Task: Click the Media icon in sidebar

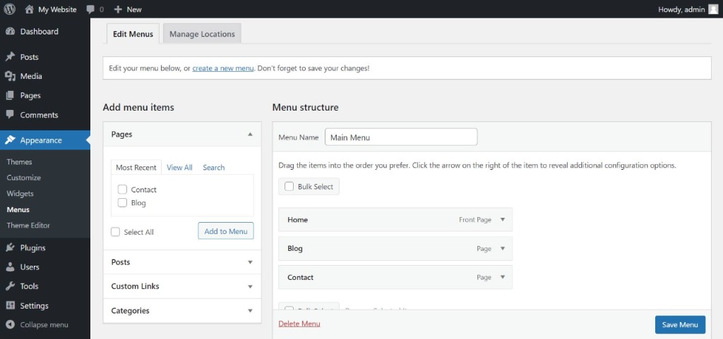Action: tap(10, 76)
